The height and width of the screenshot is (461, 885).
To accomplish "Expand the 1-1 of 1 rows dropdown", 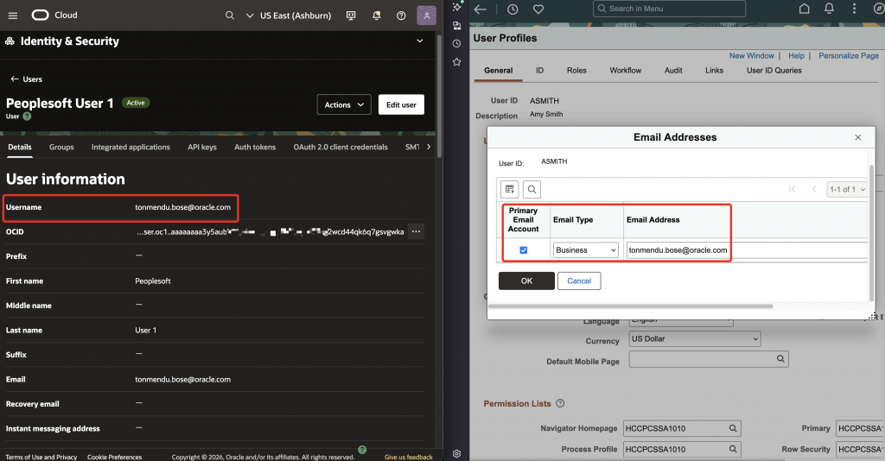I will coord(847,189).
